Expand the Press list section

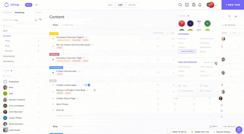tap(52, 25)
